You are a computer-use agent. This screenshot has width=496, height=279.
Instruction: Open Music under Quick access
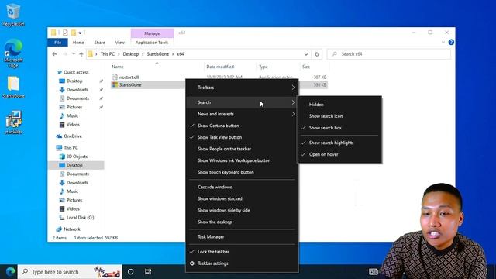click(x=72, y=115)
